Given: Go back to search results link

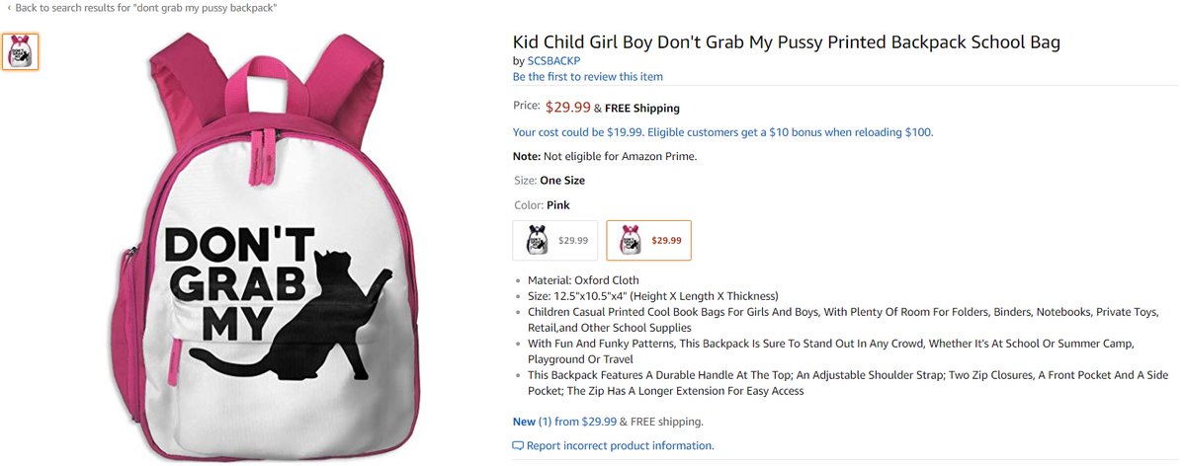Looking at the screenshot, I should click(x=146, y=8).
